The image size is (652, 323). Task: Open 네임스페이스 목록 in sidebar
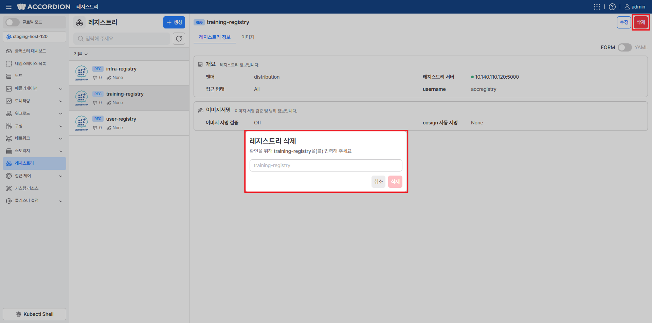tap(34, 63)
